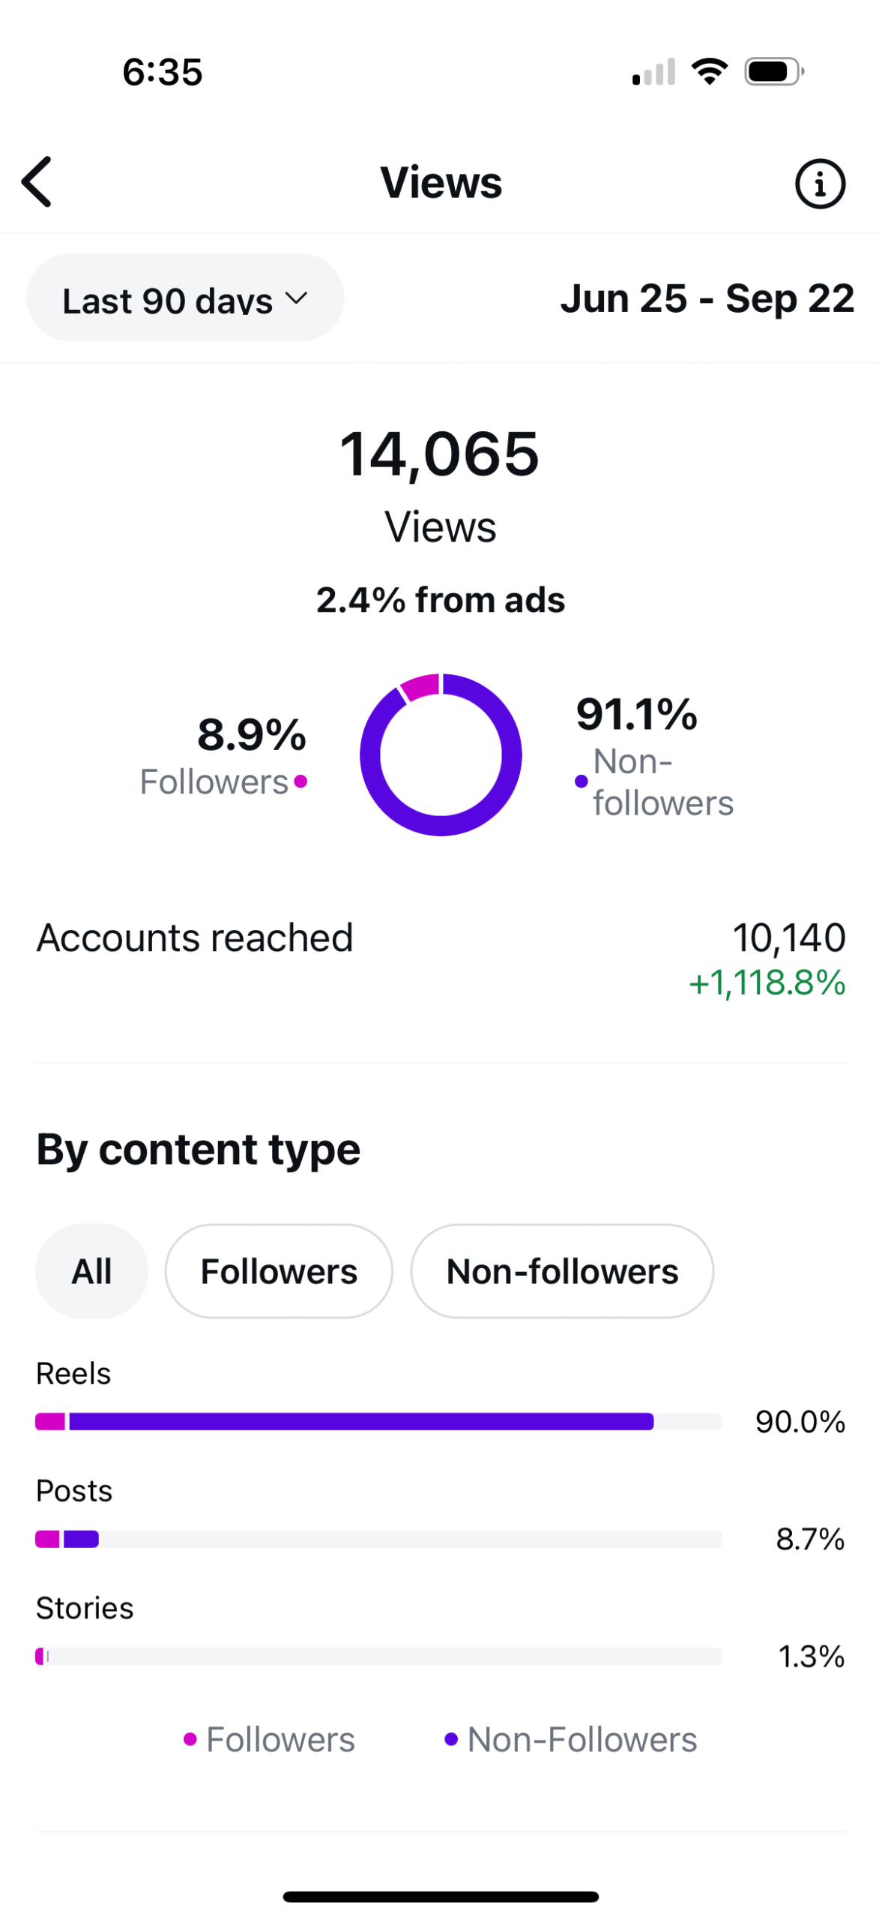Open the Last 90 days dropdown

(x=184, y=298)
